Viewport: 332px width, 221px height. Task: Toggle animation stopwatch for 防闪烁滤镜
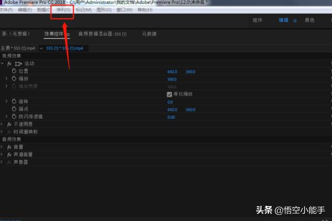pyautogui.click(x=14, y=117)
